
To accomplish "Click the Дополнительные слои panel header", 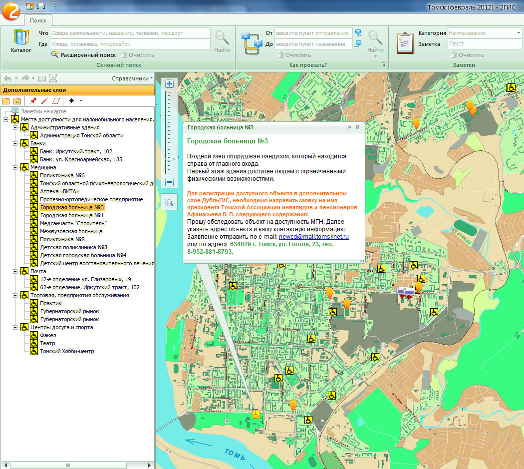I will 77,90.
